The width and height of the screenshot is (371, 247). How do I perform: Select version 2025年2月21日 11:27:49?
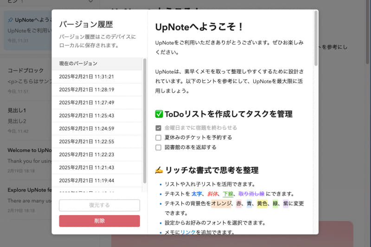pyautogui.click(x=97, y=102)
